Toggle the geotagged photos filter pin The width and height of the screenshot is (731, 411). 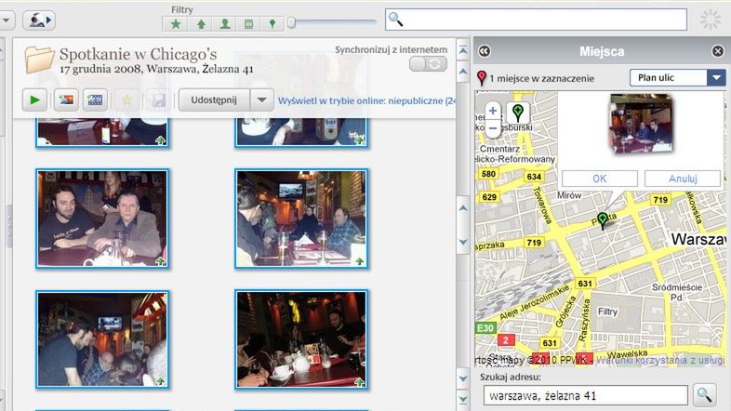coord(272,24)
